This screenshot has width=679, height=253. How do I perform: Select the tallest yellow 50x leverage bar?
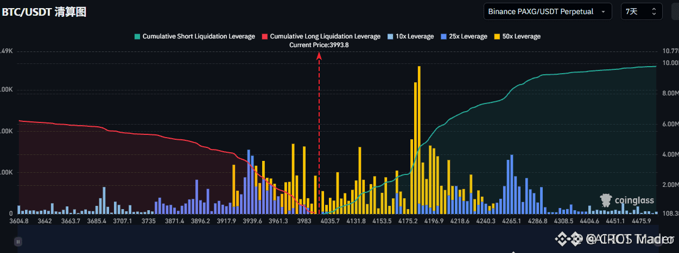419,140
